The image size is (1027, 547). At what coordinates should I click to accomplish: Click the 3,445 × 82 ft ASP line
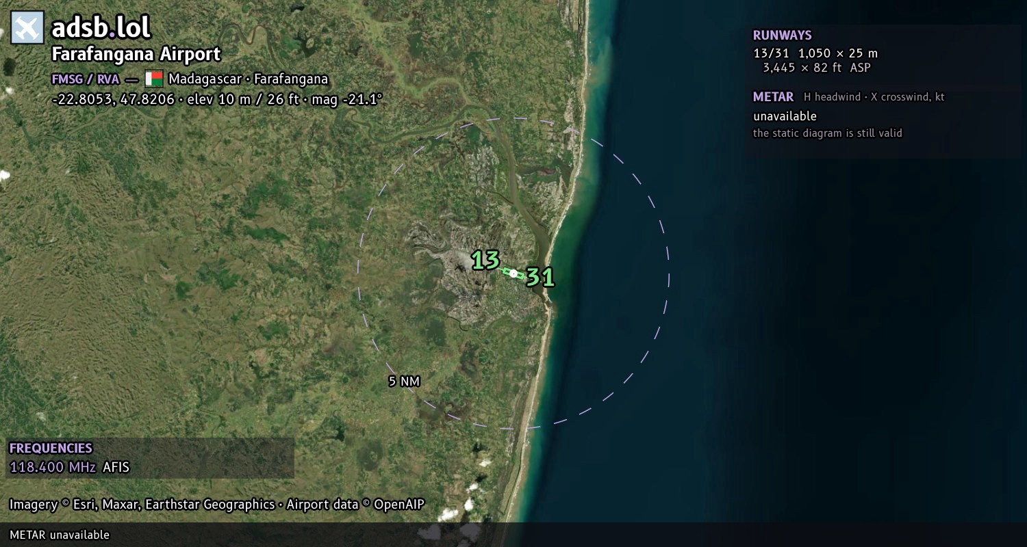817,68
